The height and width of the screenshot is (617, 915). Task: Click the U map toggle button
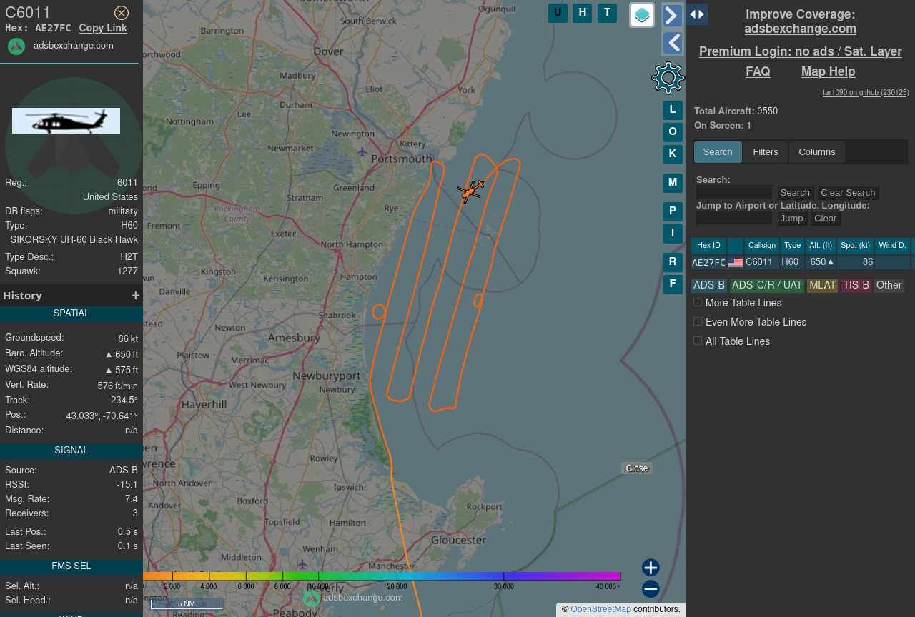tap(558, 13)
